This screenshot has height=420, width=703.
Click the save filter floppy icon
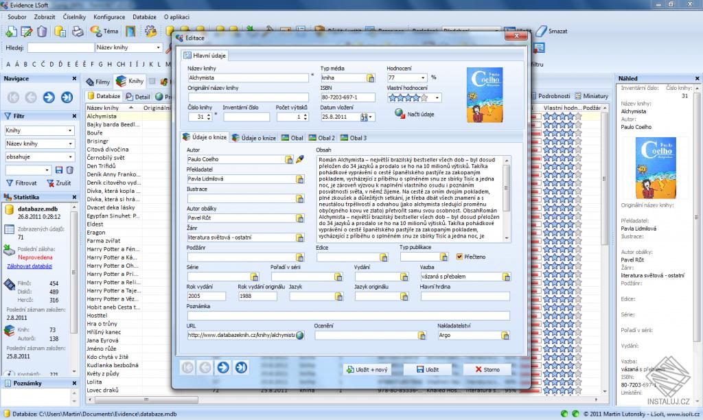click(59, 170)
